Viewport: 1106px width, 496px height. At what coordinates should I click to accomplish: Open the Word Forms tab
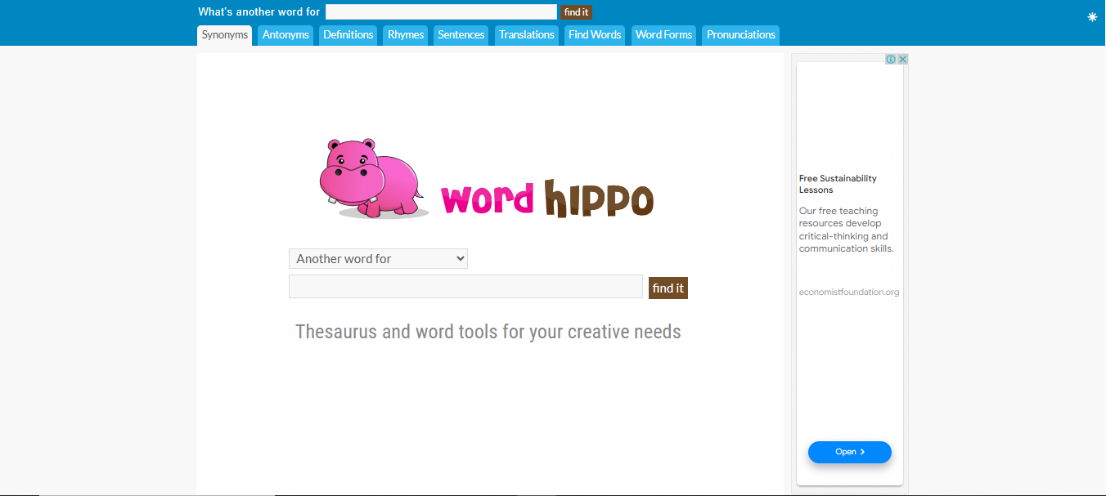coord(663,35)
